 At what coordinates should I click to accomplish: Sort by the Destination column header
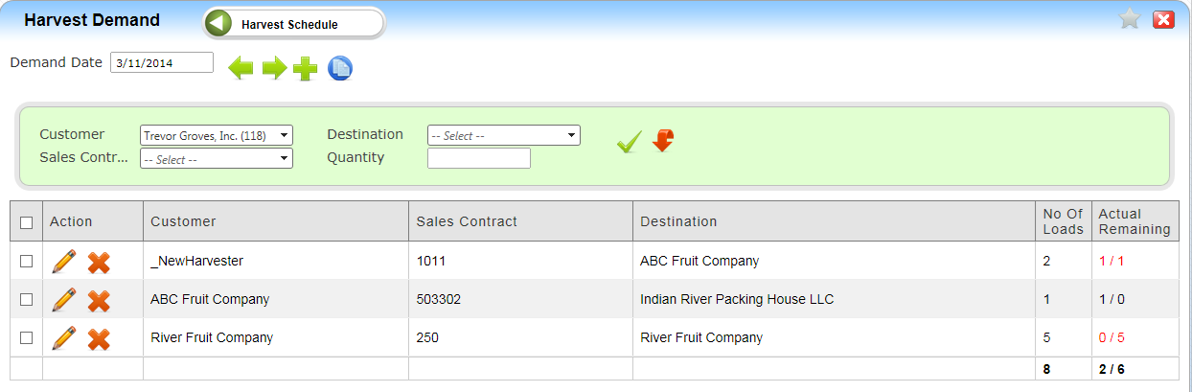click(678, 221)
